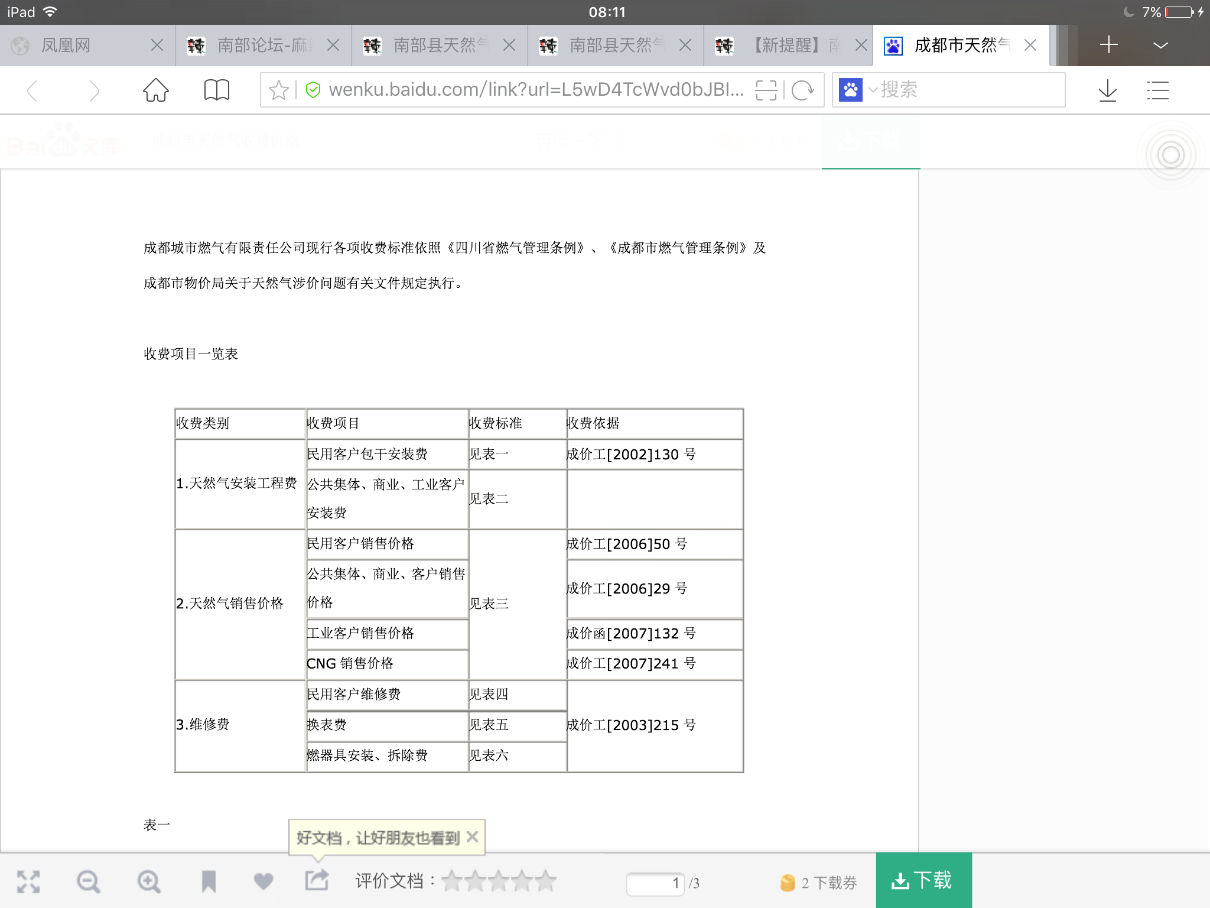
Task: Click the reload page icon
Action: point(802,90)
